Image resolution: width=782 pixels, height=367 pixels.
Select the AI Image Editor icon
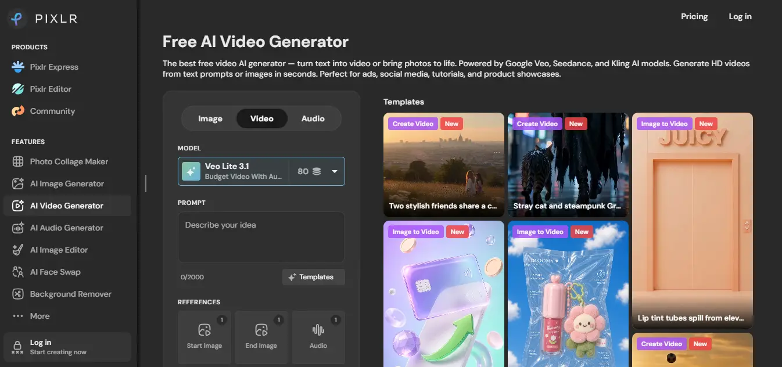[x=18, y=250]
